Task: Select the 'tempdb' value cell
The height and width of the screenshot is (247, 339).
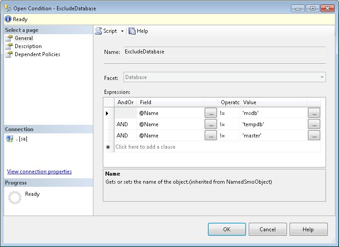Action: pyautogui.click(x=274, y=124)
